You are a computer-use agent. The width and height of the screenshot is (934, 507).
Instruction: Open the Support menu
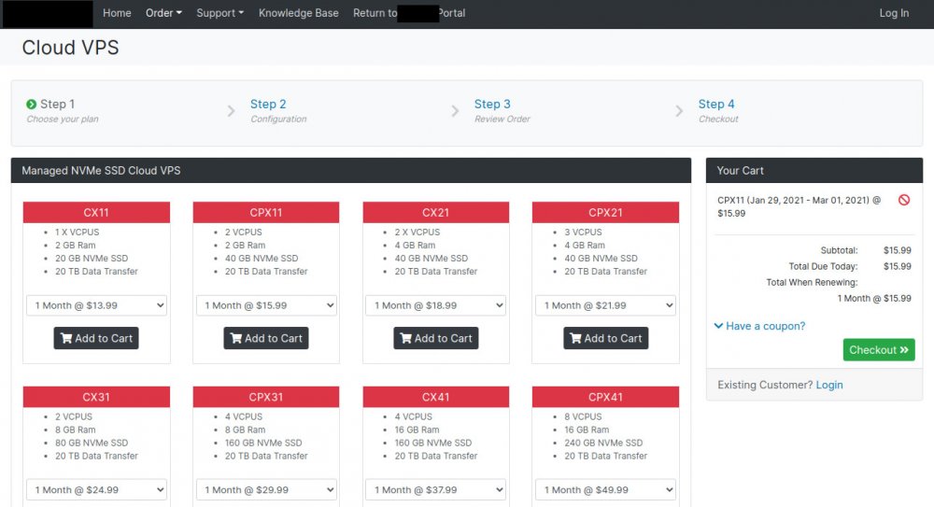(x=220, y=13)
